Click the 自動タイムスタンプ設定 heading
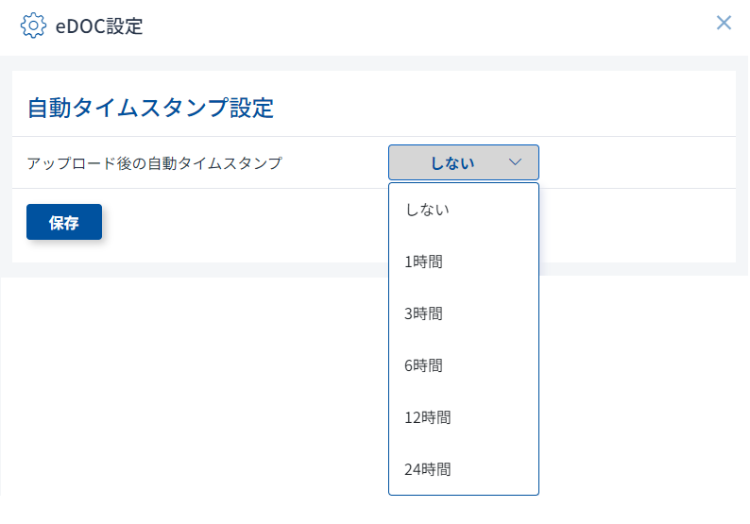Viewport: 750px width, 524px height. 150,108
